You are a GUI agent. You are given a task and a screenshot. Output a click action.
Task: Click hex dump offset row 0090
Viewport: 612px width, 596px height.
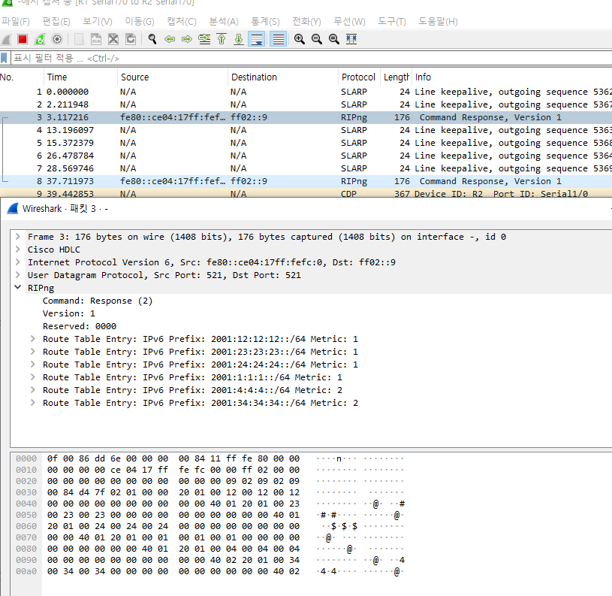(x=26, y=560)
